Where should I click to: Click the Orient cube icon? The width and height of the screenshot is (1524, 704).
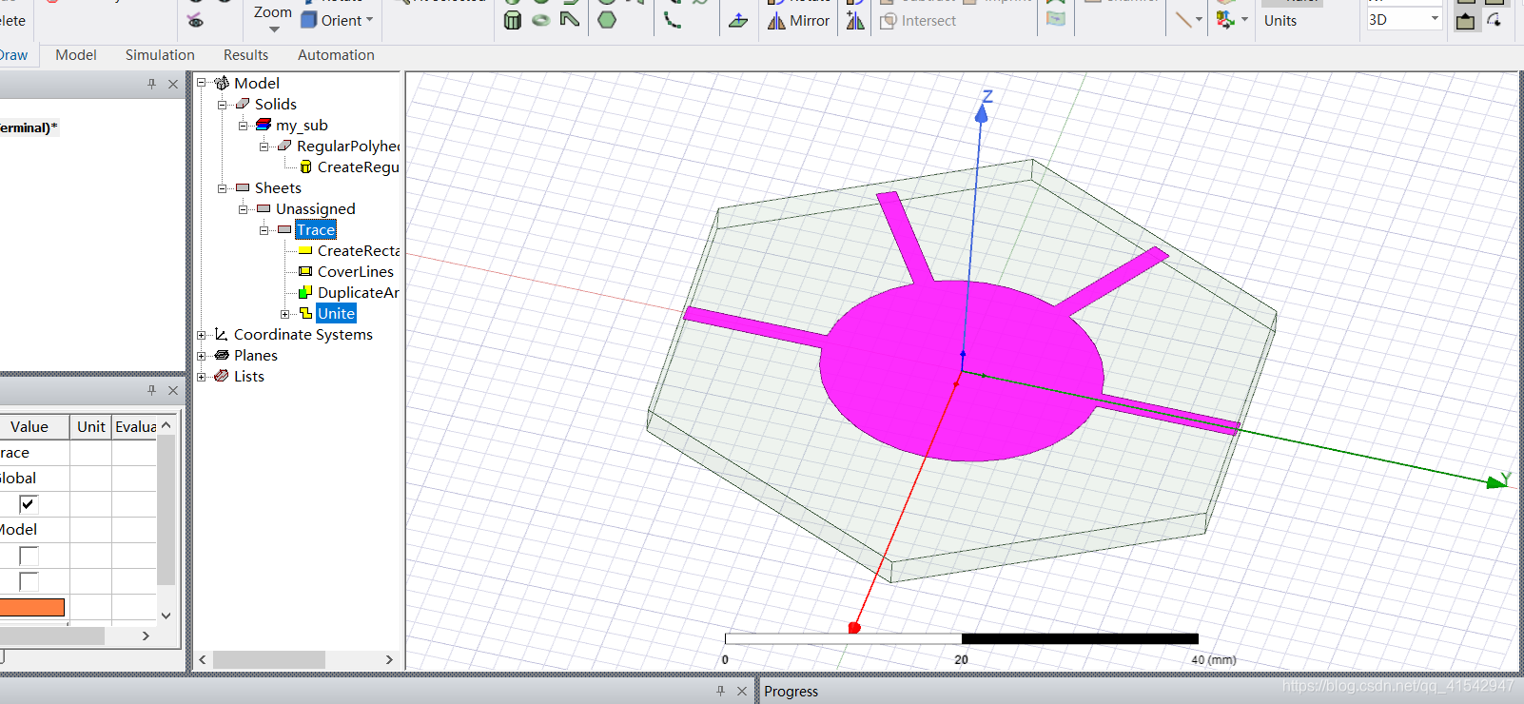point(308,20)
